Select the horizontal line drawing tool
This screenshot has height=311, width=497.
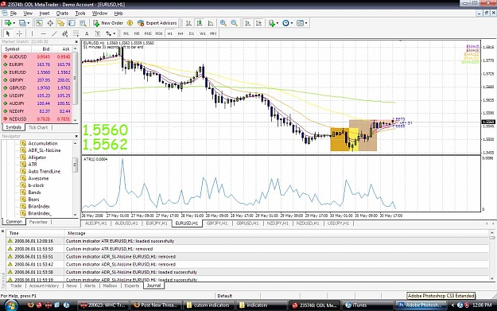[x=43, y=33]
